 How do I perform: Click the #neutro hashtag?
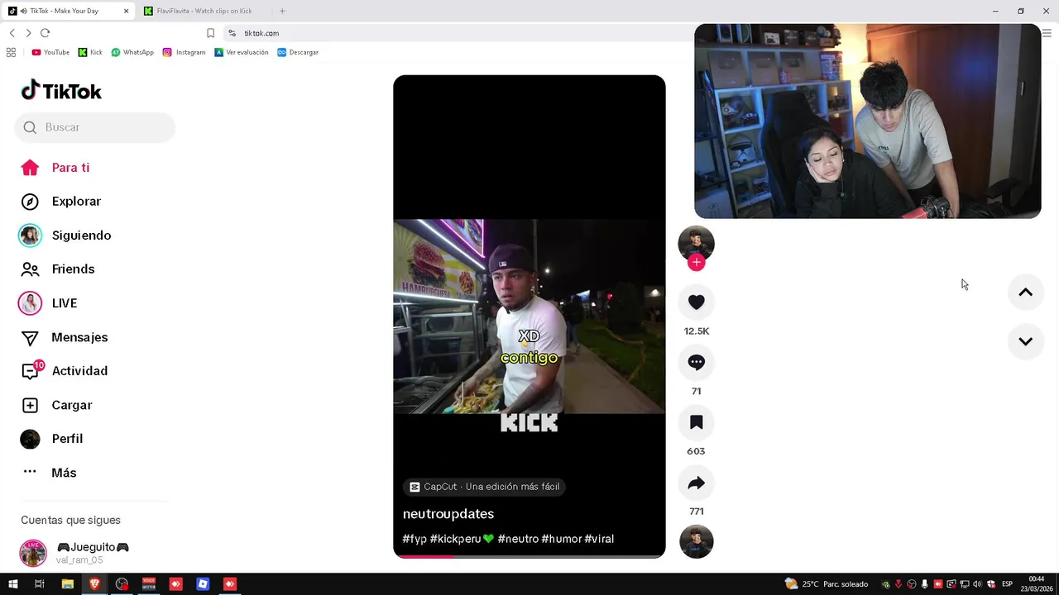(x=518, y=539)
